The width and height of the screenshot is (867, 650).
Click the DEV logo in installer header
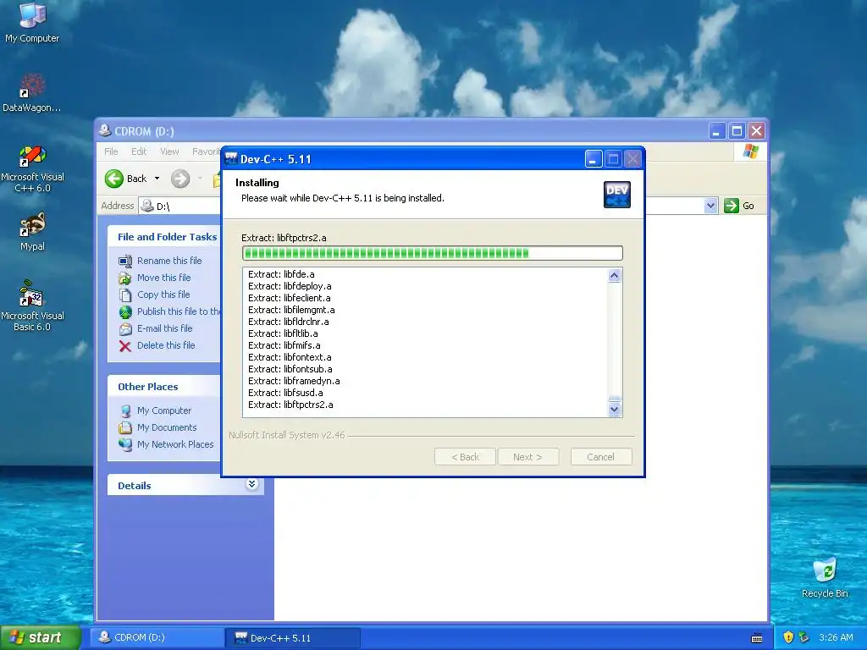tap(616, 195)
